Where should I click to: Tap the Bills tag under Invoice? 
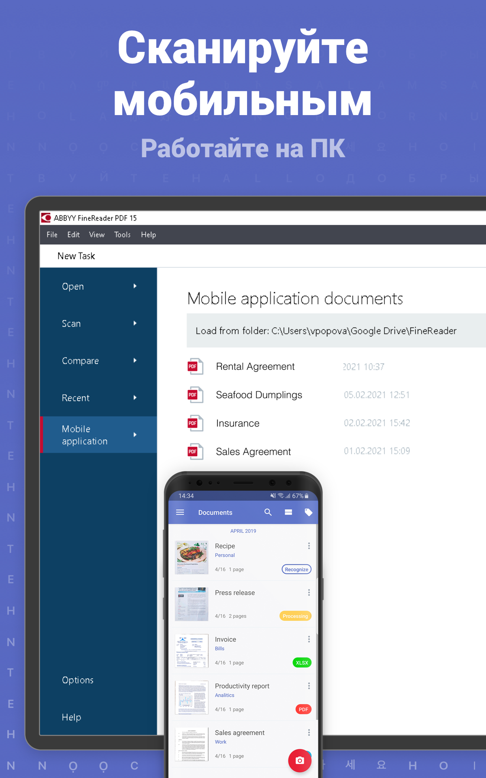click(x=220, y=648)
